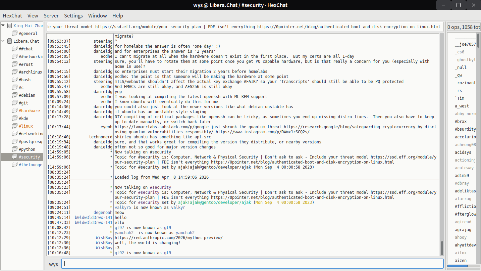Click the Libera.Chat server icon
481x271 pixels.
(x=9, y=41)
